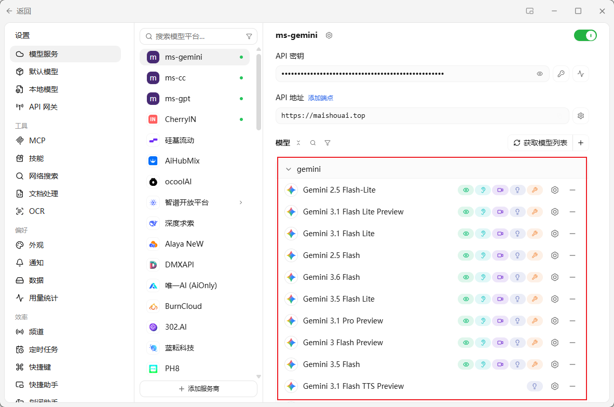
Task: Open settings for Gemini 3.5 Flash
Action: tap(554, 364)
